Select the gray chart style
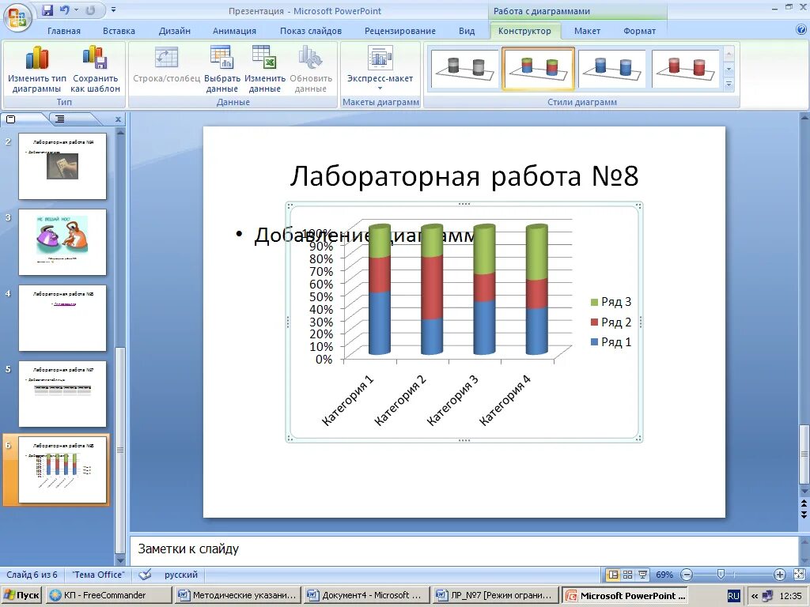Viewport: 810px width, 607px height. pyautogui.click(x=464, y=70)
